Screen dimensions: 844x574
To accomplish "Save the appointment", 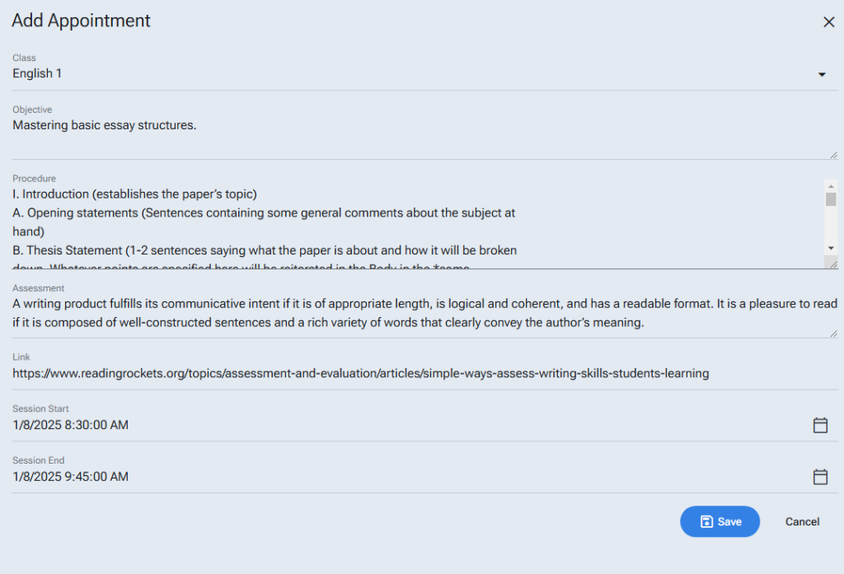I will pos(720,521).
